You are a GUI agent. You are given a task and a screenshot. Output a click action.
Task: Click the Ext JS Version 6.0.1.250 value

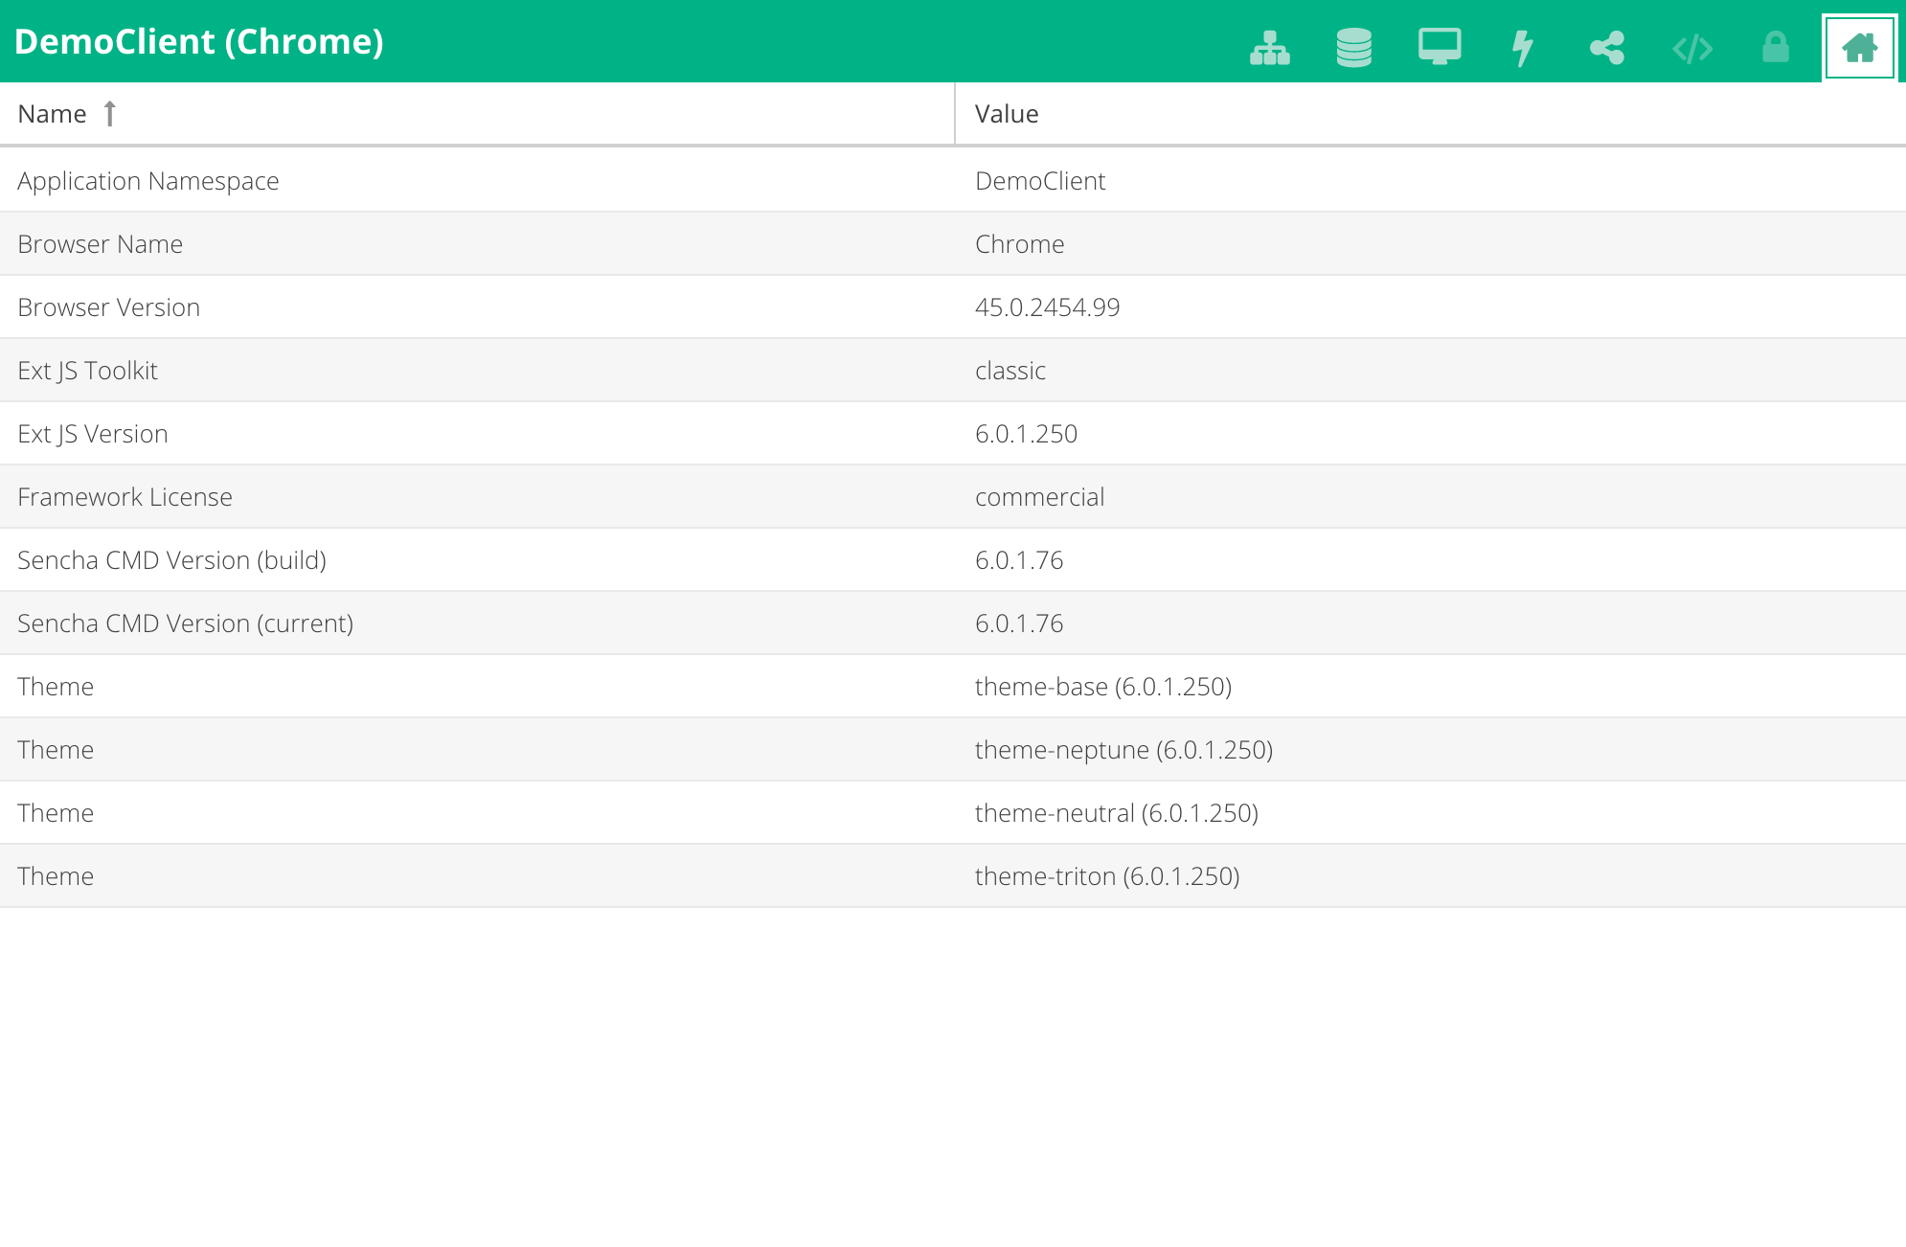coord(1026,434)
